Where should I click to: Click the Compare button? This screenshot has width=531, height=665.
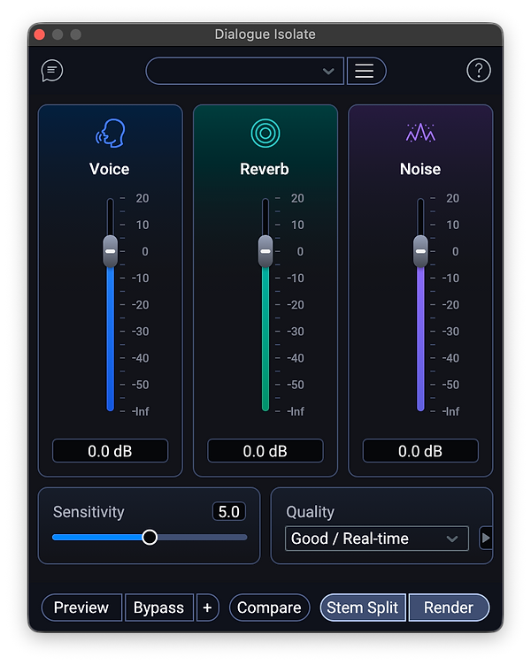click(269, 608)
